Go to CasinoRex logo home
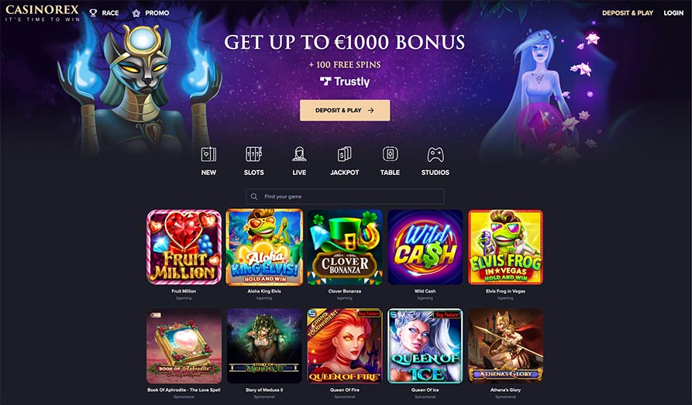Viewport: 692px width, 405px height. pyautogui.click(x=43, y=13)
